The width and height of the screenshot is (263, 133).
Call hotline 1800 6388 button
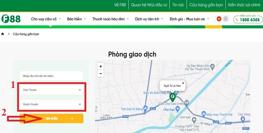pos(248,19)
